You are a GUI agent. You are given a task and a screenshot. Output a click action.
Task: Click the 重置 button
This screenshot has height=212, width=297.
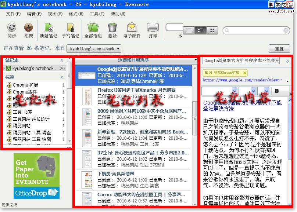point(280,48)
